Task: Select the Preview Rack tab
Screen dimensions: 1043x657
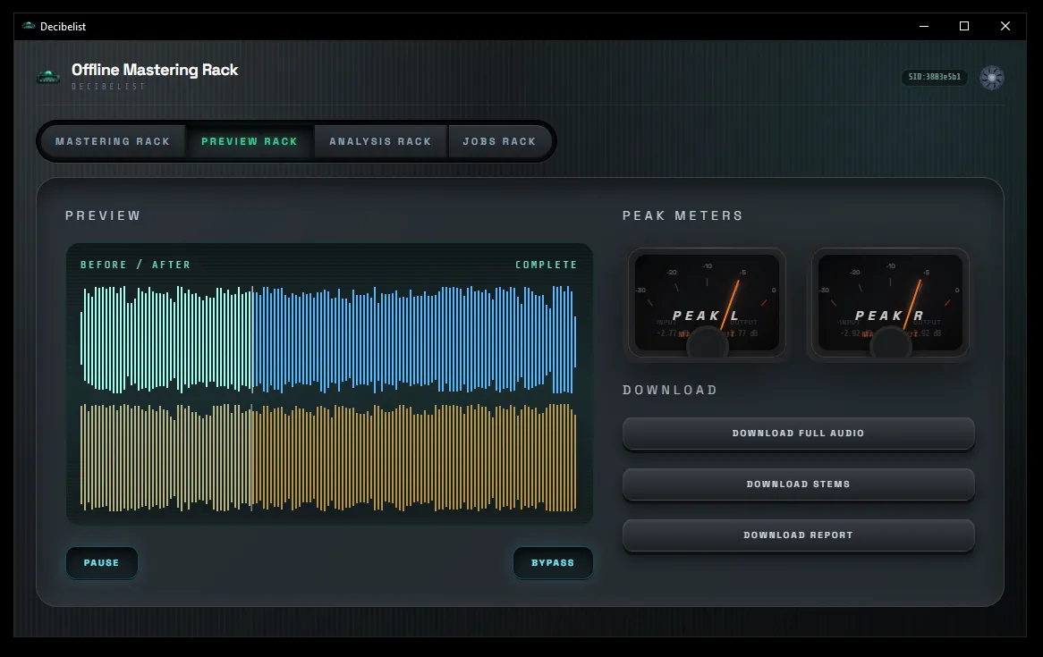Action: click(250, 141)
